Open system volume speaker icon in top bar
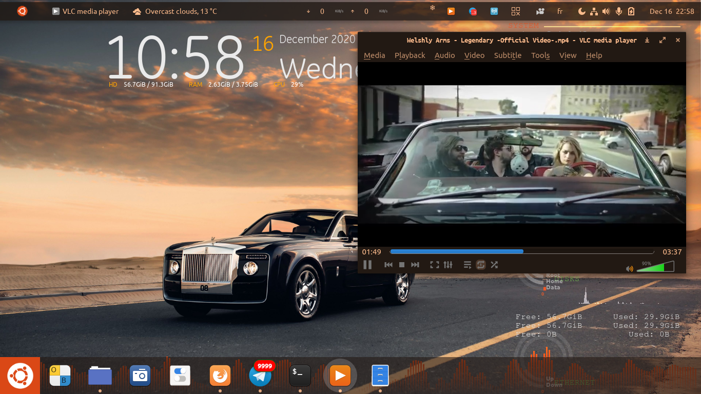Viewport: 701px width, 394px height. [606, 11]
